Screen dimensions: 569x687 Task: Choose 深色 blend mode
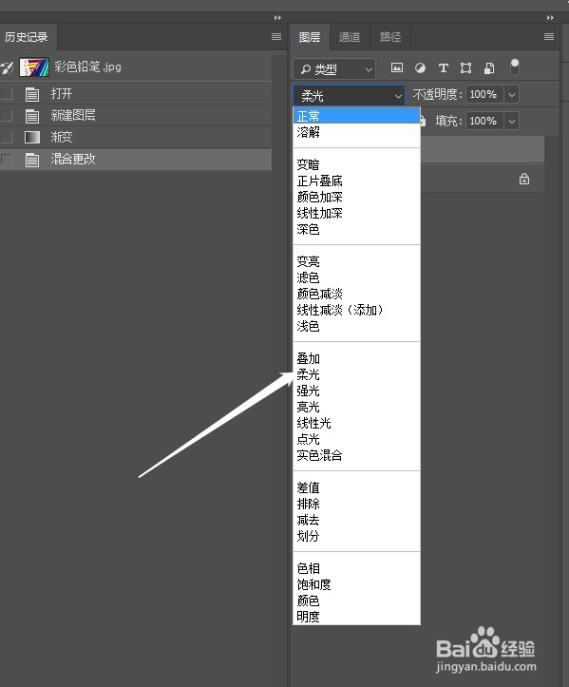pyautogui.click(x=356, y=229)
